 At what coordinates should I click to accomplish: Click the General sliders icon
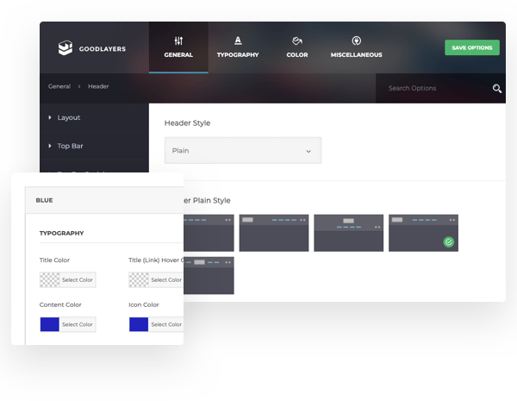[x=178, y=41]
